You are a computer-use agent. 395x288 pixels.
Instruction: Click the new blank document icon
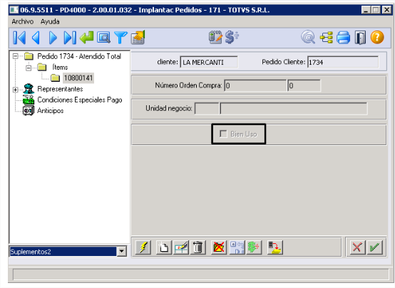pyautogui.click(x=164, y=247)
